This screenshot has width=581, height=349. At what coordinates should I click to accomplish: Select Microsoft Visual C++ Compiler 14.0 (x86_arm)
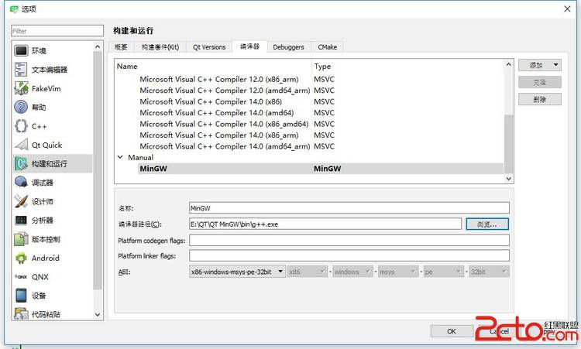click(219, 135)
